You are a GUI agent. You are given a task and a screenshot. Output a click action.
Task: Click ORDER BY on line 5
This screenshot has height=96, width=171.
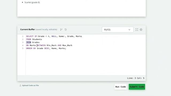coord(31,49)
